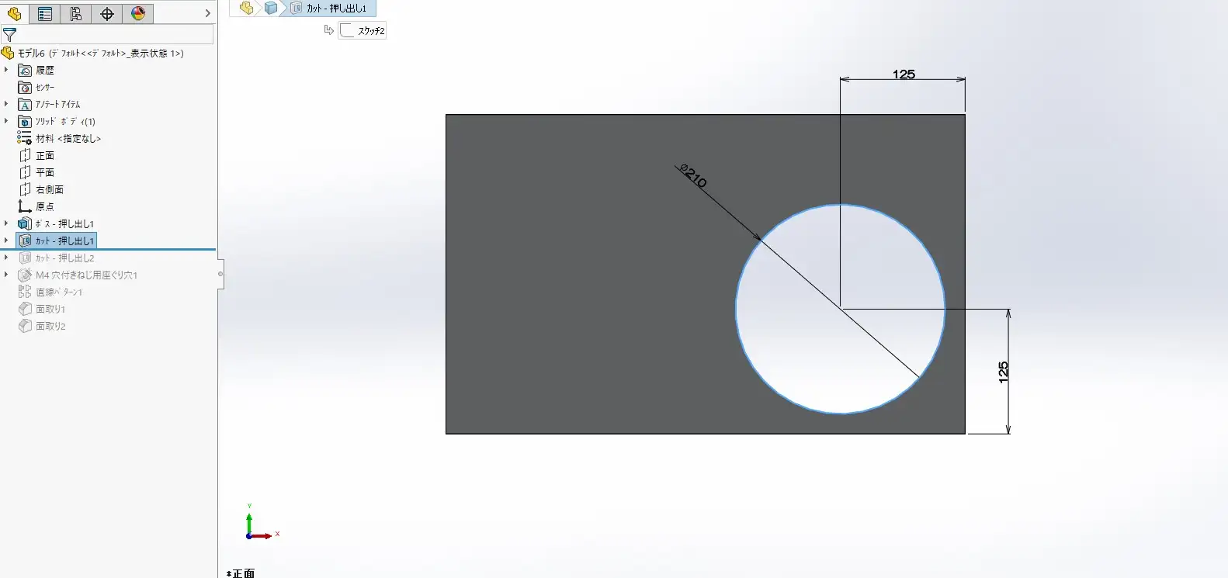The height and width of the screenshot is (578, 1228).
Task: Open the ConfigurationManager tab
Action: point(76,14)
